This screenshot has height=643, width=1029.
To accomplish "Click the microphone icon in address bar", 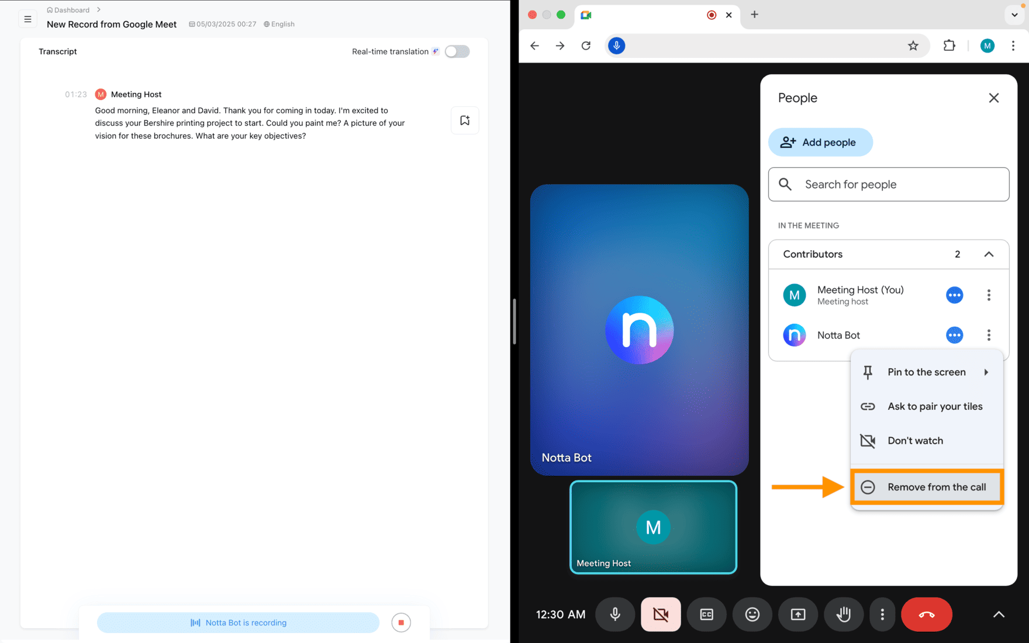I will tap(616, 46).
